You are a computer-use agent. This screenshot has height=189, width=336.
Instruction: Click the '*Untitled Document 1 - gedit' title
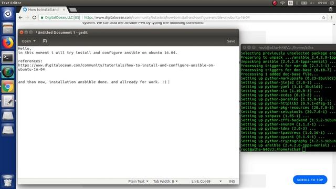tap(62, 33)
